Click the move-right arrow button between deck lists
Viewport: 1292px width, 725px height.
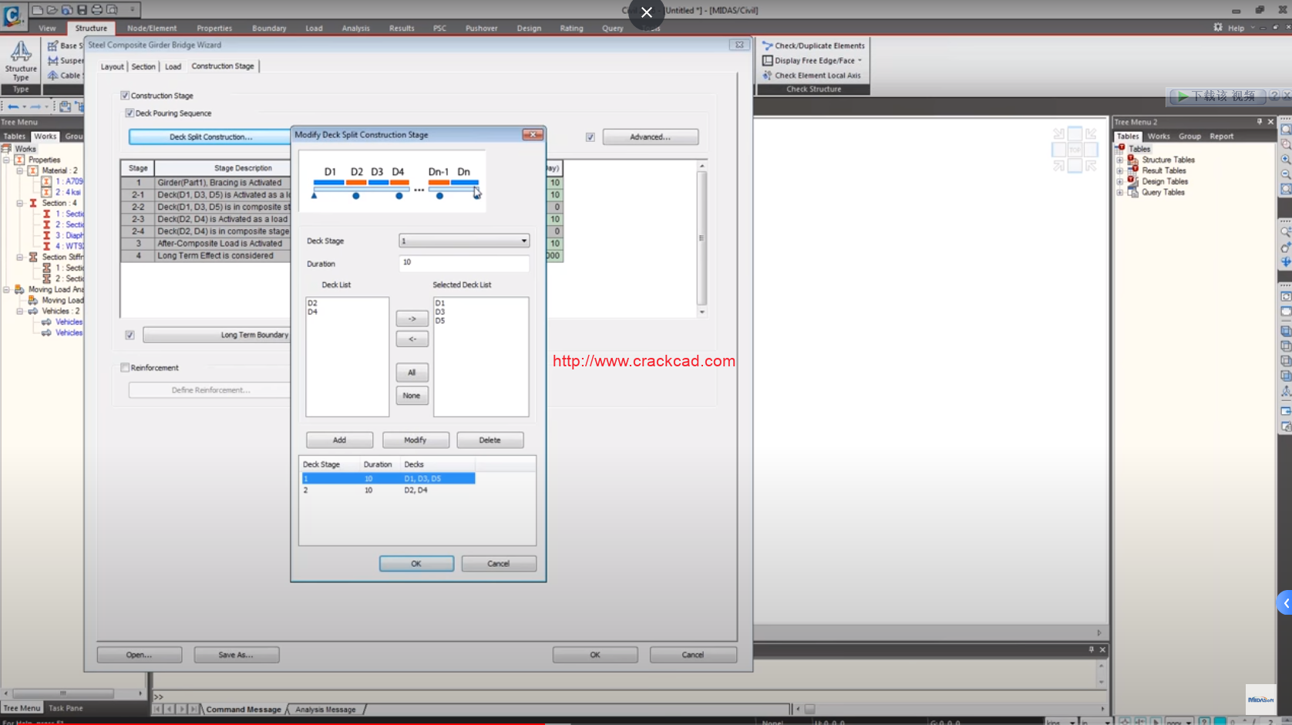tap(412, 319)
